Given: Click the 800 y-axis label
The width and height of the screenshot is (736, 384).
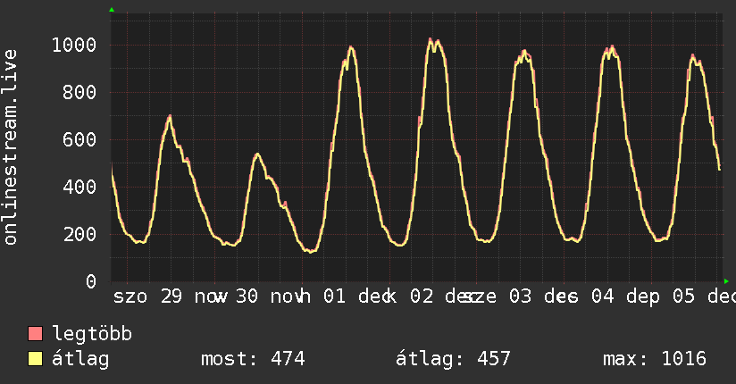Looking at the screenshot, I should point(80,93).
